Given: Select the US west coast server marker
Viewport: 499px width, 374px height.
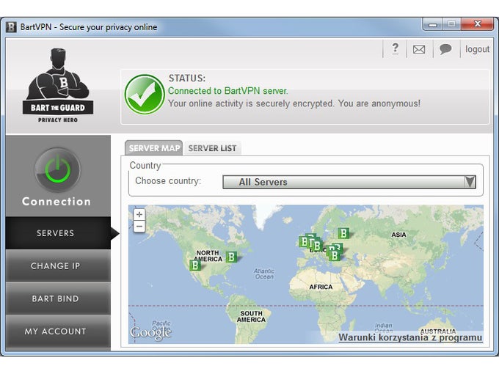Looking at the screenshot, I should pyautogui.click(x=195, y=265).
